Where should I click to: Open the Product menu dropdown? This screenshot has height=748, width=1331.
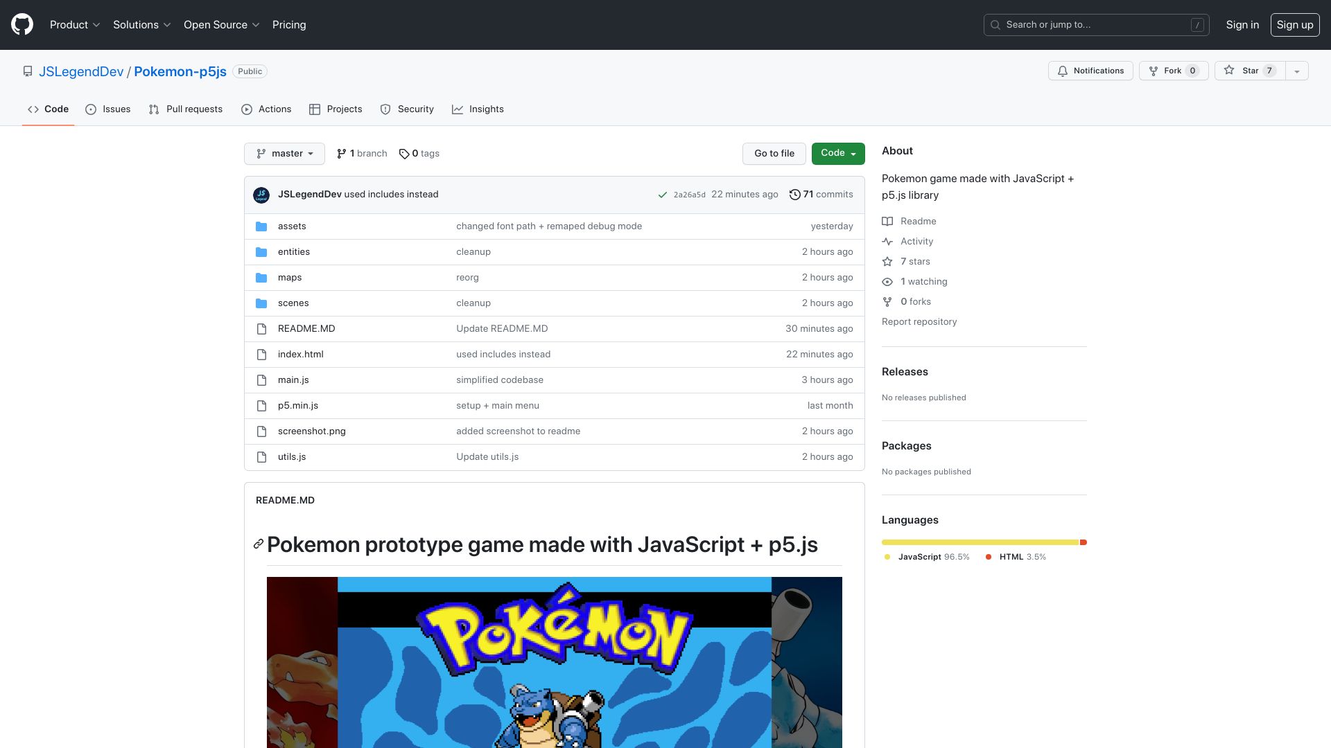pyautogui.click(x=75, y=25)
